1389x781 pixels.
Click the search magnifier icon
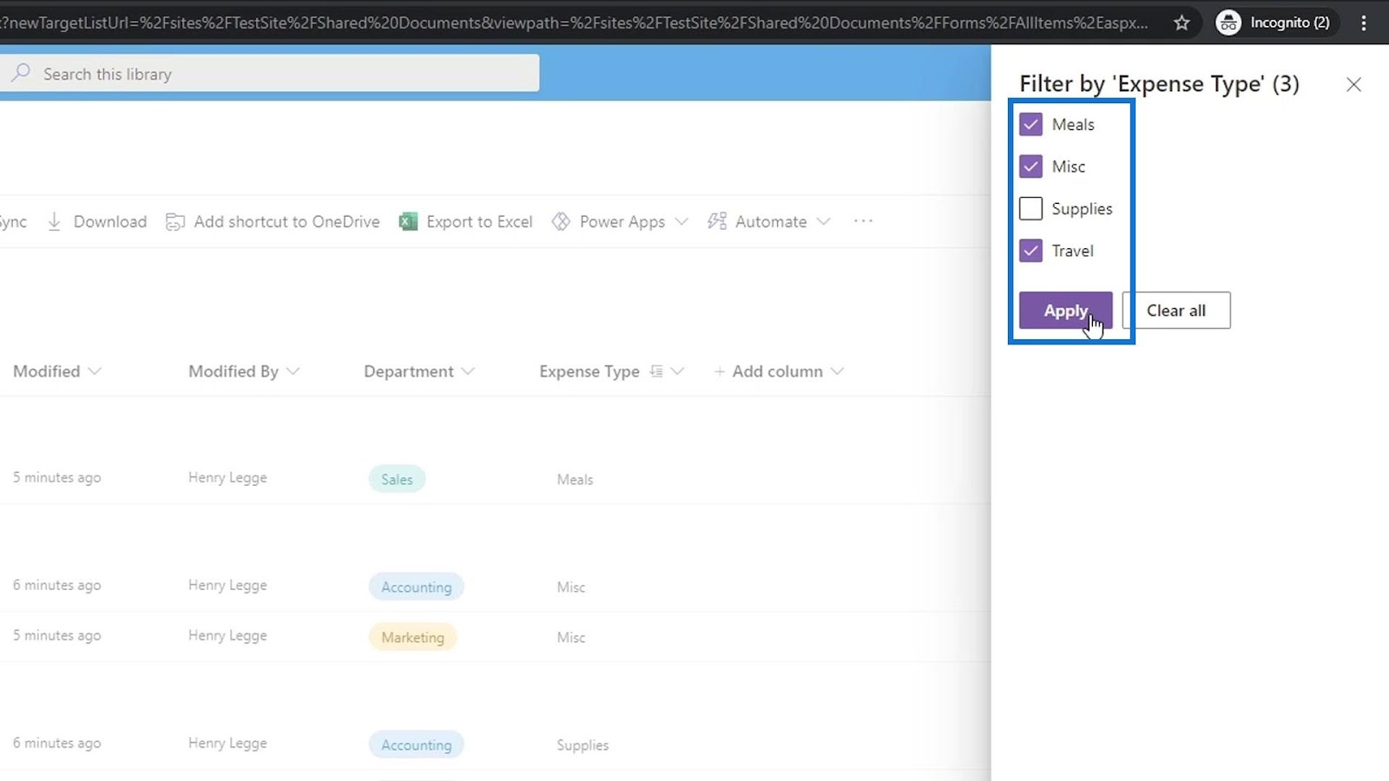pos(21,73)
